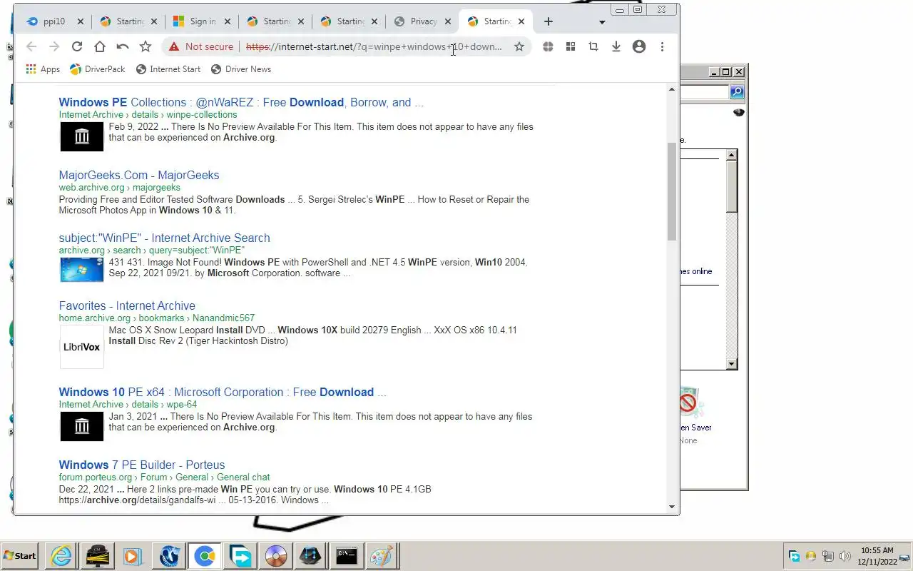The image size is (913, 571).
Task: Open the grid tiles extension icon
Action: click(571, 46)
